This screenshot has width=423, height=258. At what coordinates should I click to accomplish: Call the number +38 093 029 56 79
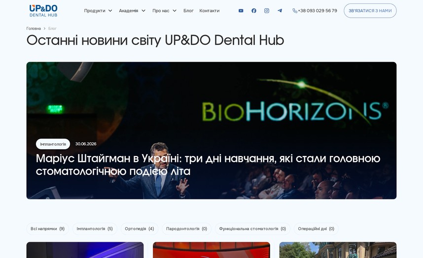click(317, 11)
